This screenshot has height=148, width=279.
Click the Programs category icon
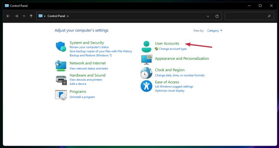point(61,94)
